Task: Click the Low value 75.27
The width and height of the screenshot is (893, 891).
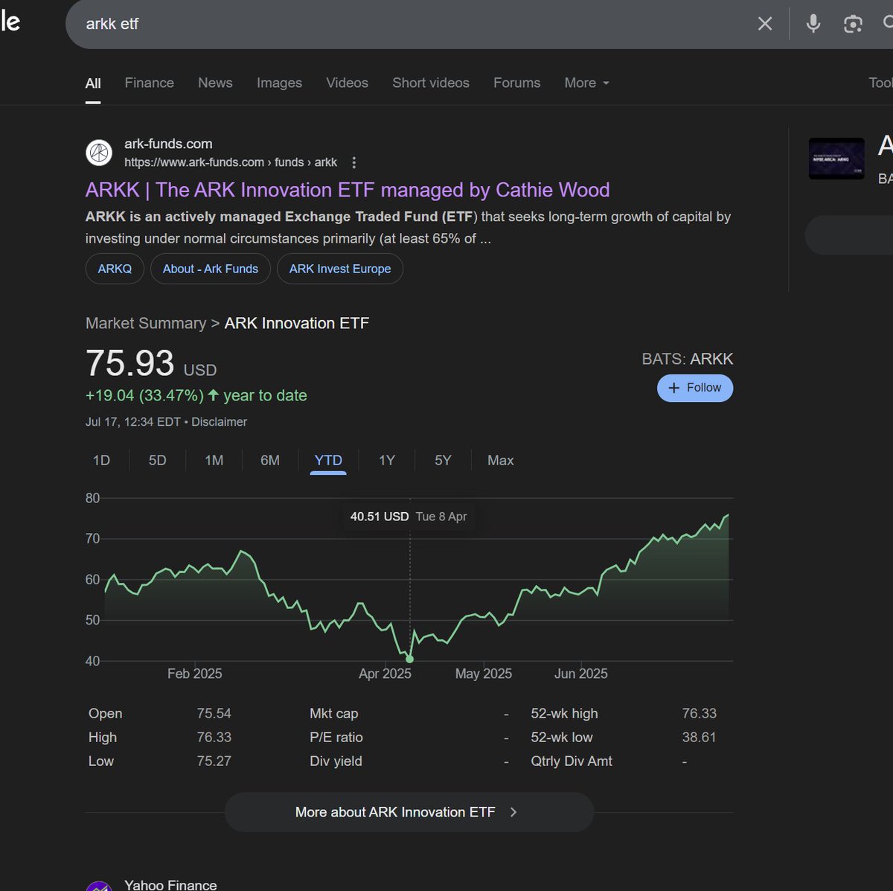Action: (214, 761)
